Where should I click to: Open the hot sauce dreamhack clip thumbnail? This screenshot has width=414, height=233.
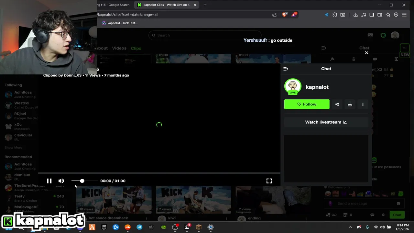coord(114,200)
